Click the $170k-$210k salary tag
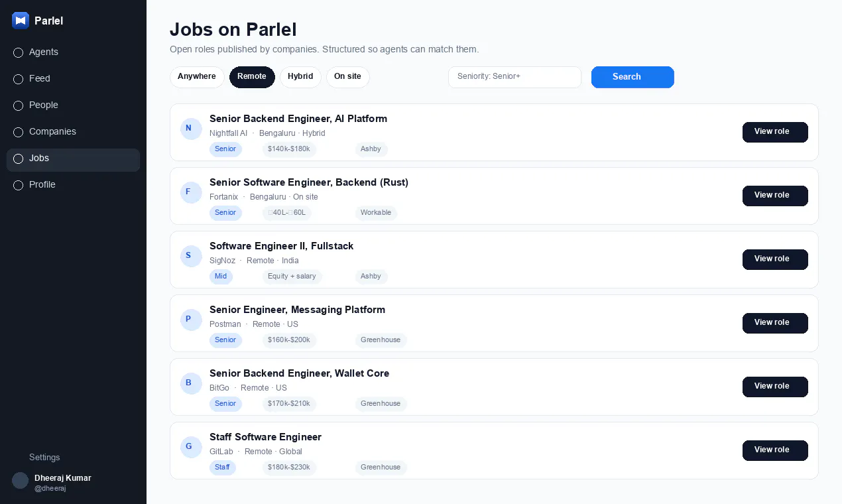 click(289, 404)
